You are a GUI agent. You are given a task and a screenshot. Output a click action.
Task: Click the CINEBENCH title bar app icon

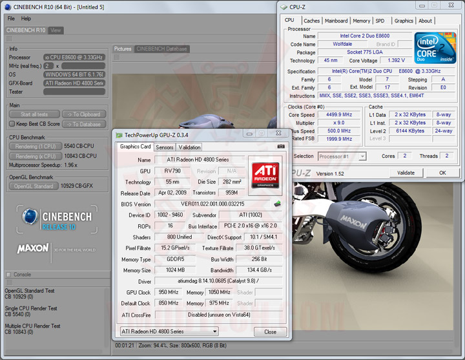click(x=8, y=7)
